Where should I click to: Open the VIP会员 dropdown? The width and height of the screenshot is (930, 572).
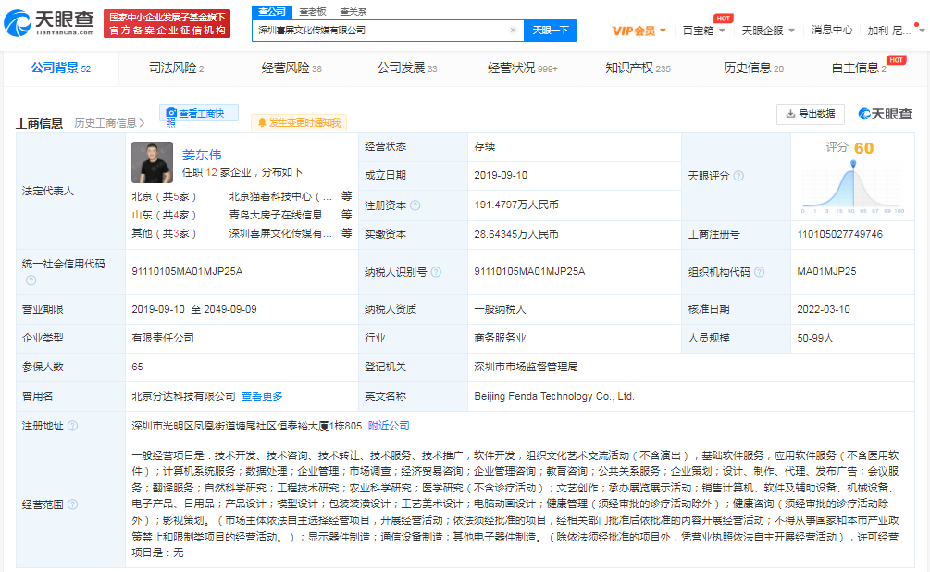[x=639, y=31]
